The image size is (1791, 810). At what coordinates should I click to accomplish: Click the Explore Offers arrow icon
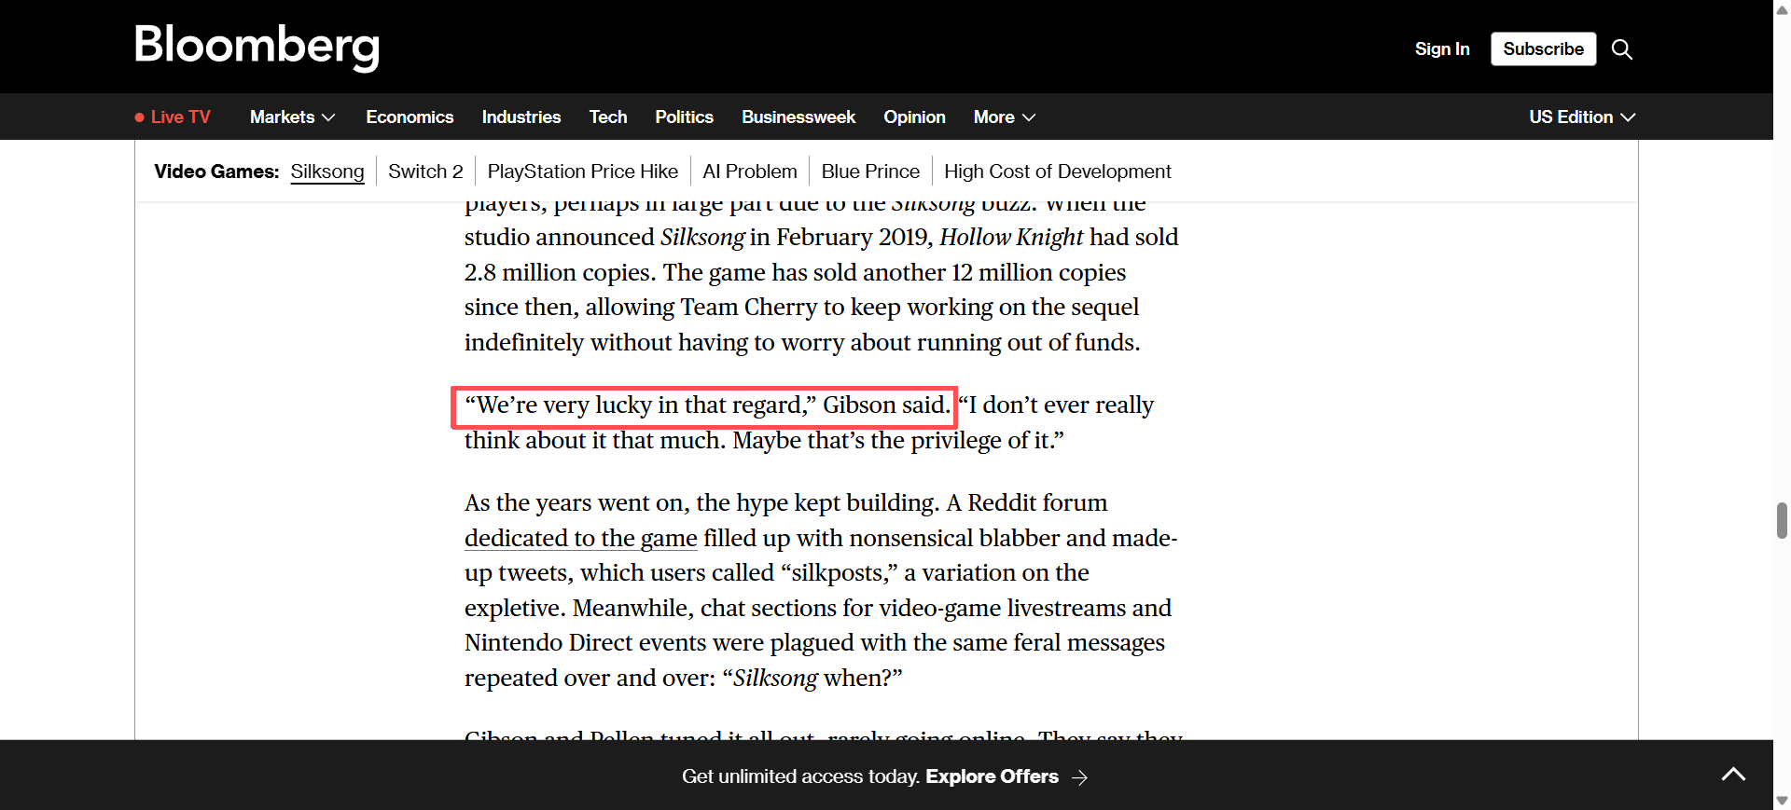(1079, 777)
